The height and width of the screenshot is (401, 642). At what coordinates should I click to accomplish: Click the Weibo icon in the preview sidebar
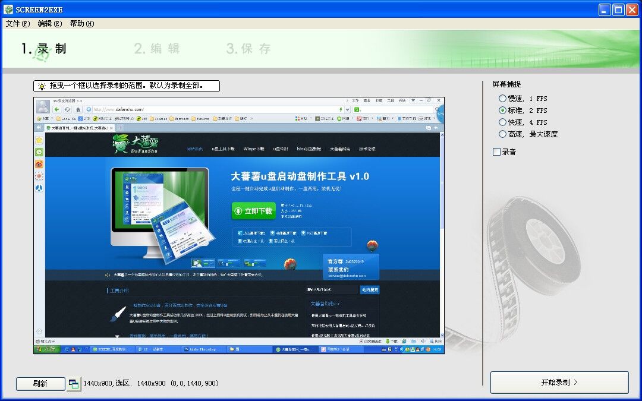point(39,164)
